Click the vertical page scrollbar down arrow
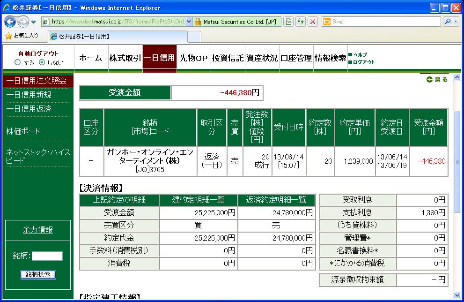 pyautogui.click(x=457, y=295)
